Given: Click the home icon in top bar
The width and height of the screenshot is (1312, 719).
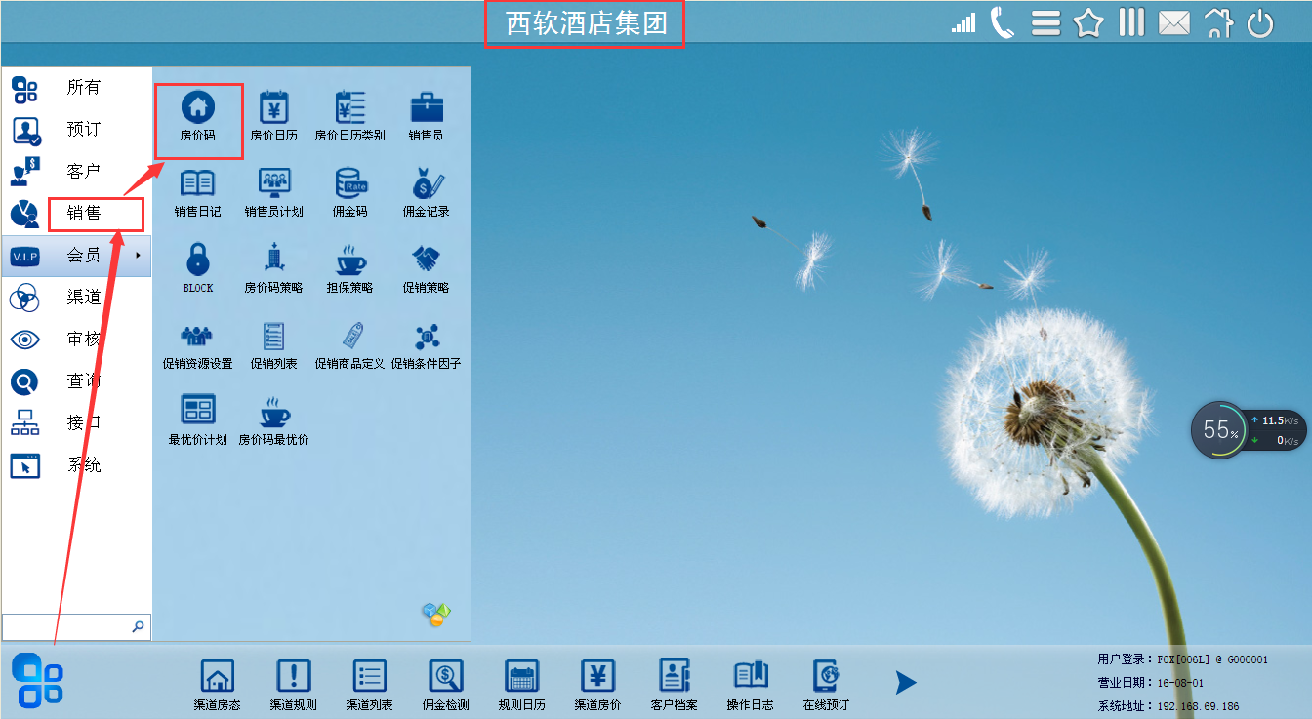Looking at the screenshot, I should click(1218, 22).
